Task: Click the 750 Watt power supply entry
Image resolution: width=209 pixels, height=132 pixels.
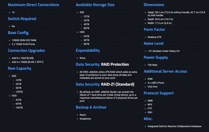Action: (153, 65)
